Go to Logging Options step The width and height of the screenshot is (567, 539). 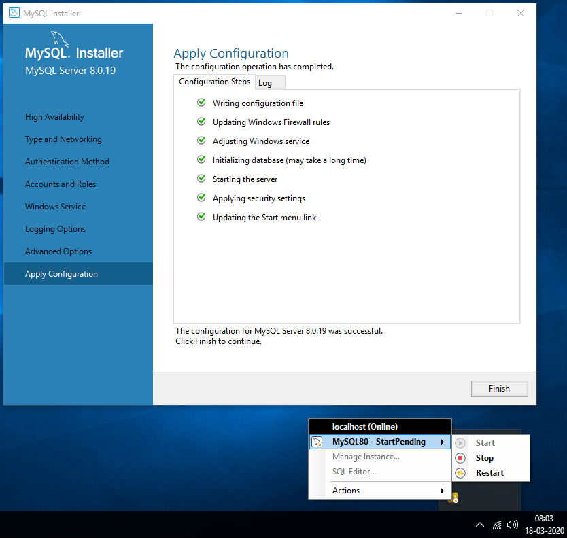55,229
